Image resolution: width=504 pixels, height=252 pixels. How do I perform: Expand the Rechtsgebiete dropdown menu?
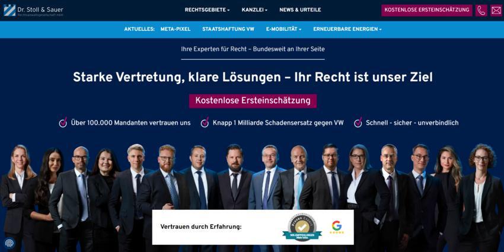click(207, 10)
